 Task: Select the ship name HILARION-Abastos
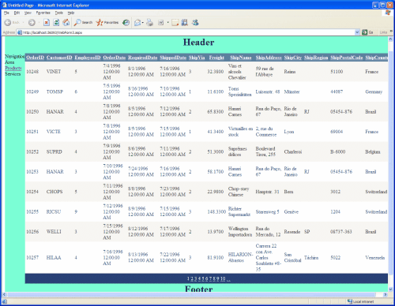[x=240, y=257]
